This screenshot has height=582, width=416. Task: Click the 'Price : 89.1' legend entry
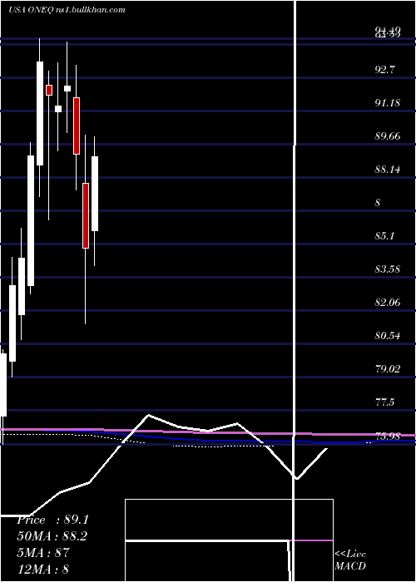point(52,520)
